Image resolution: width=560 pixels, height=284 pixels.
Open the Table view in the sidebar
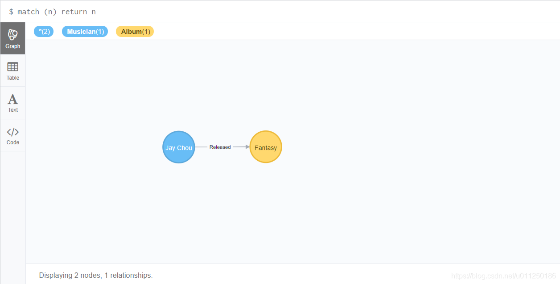(12, 70)
